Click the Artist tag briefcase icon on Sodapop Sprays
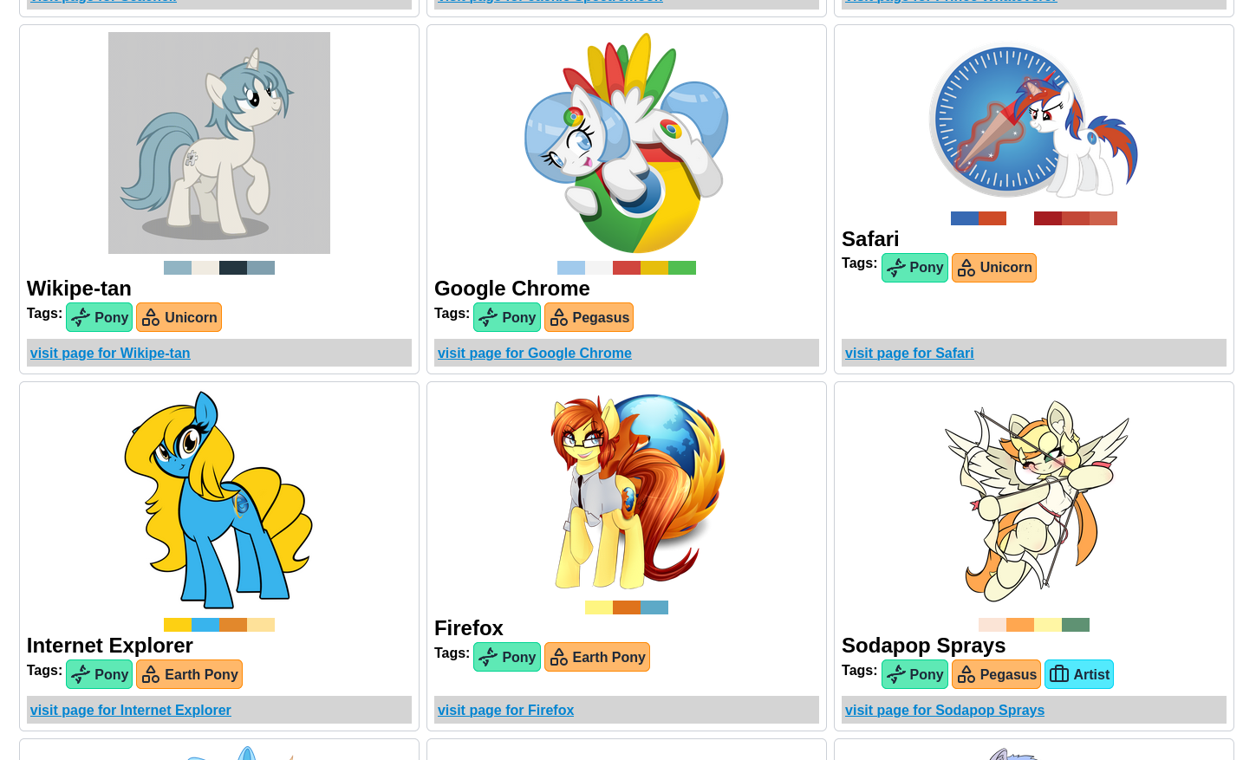 (1059, 674)
